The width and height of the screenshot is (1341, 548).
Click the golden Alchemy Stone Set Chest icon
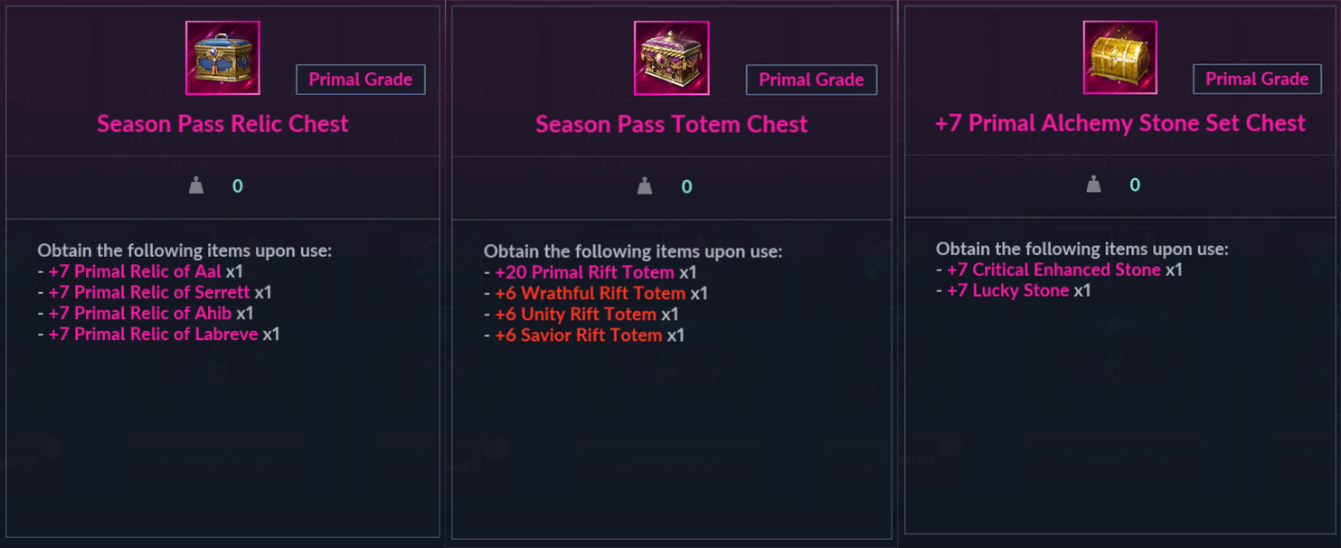point(1119,58)
